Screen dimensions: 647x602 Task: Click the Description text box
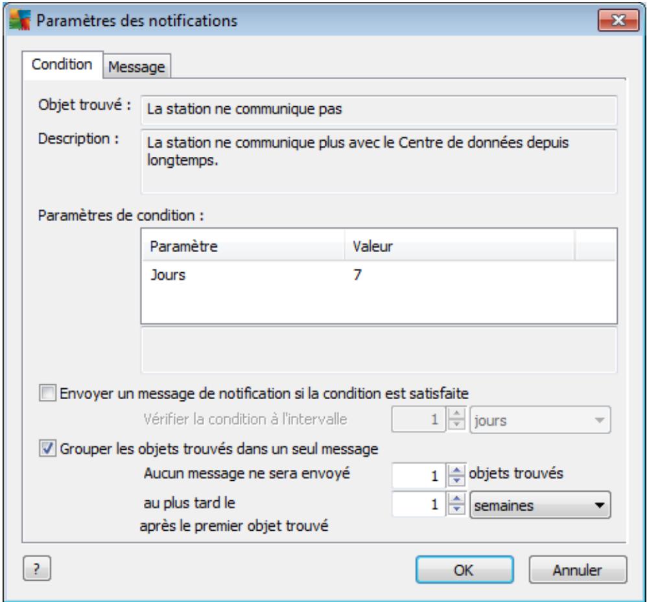(x=379, y=161)
